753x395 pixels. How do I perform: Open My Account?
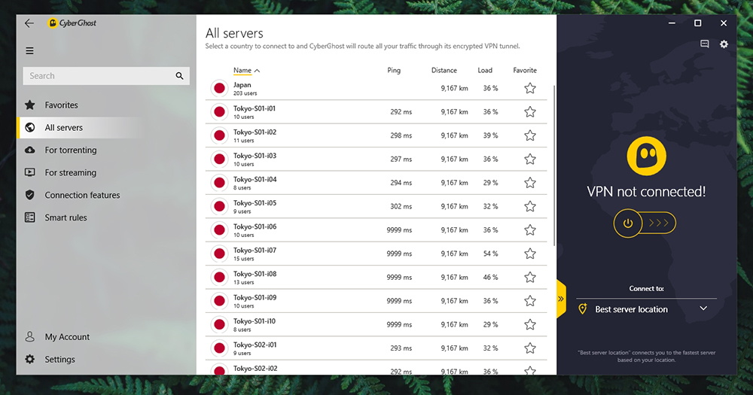point(67,337)
